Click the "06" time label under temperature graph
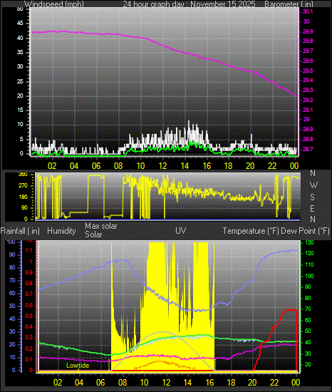Viewport: 332px width, 392px height. click(x=101, y=383)
